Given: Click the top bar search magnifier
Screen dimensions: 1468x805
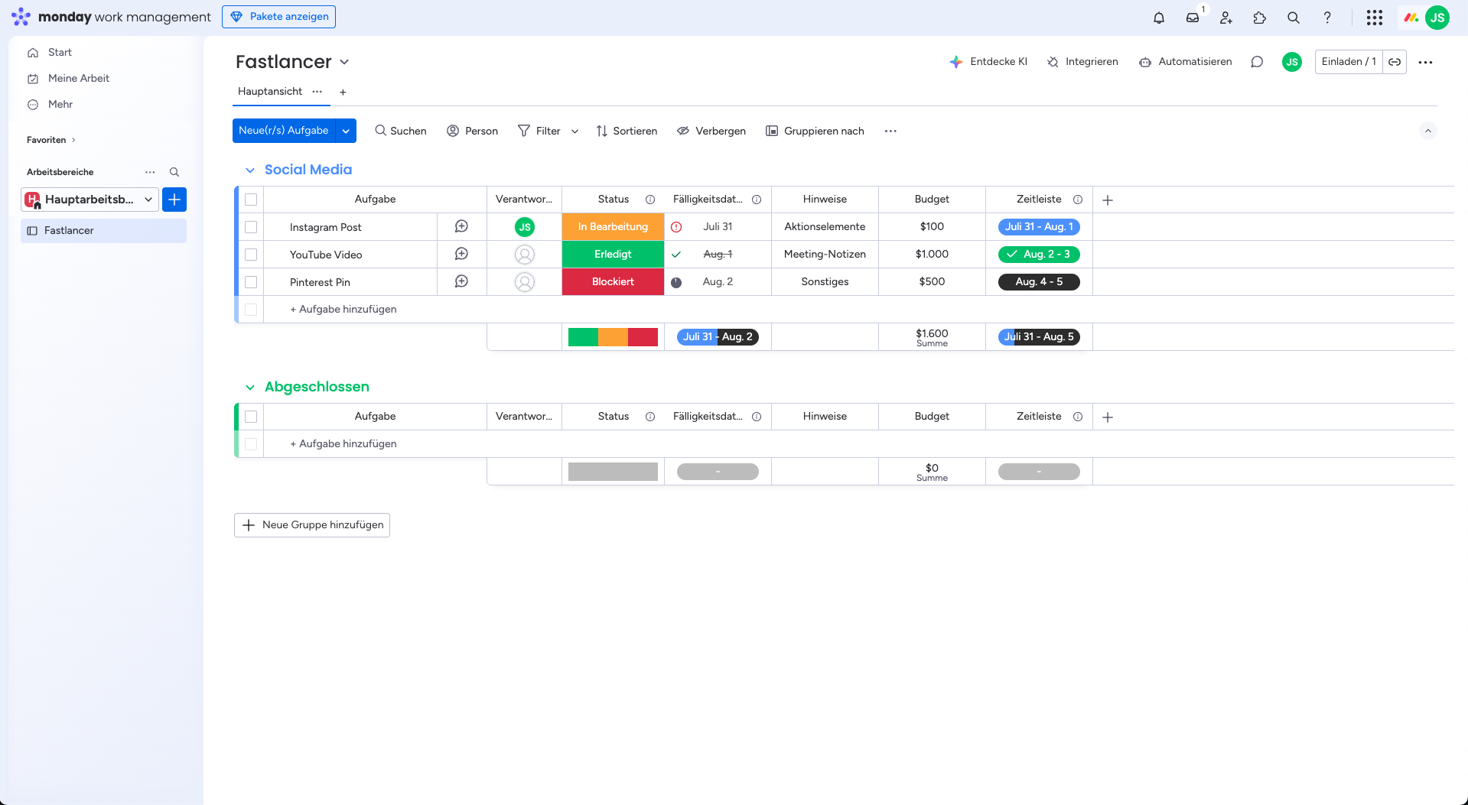Looking at the screenshot, I should 1294,18.
